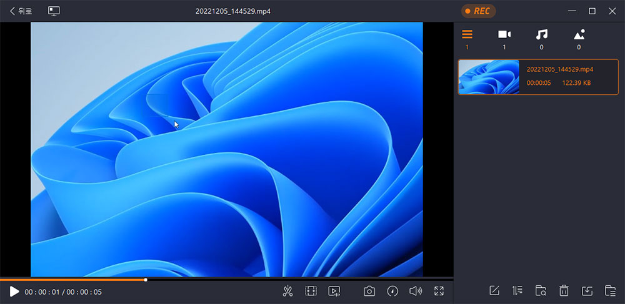Click the video progress slider handle
The width and height of the screenshot is (625, 304).
click(x=146, y=280)
